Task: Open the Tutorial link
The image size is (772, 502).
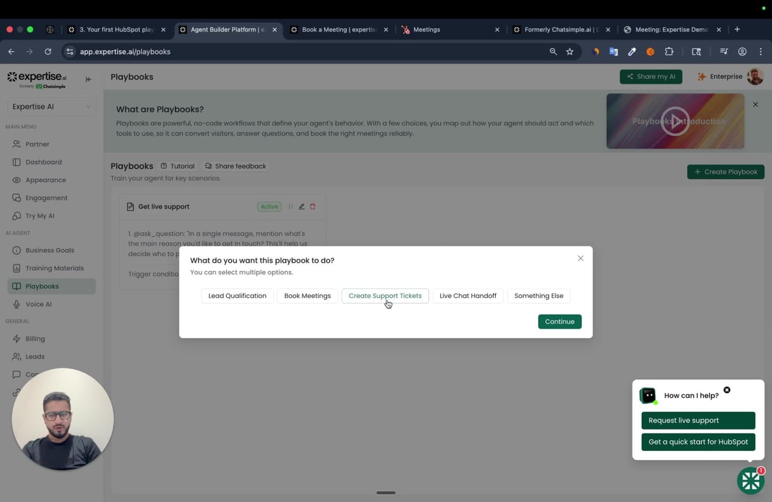Action: coord(178,166)
